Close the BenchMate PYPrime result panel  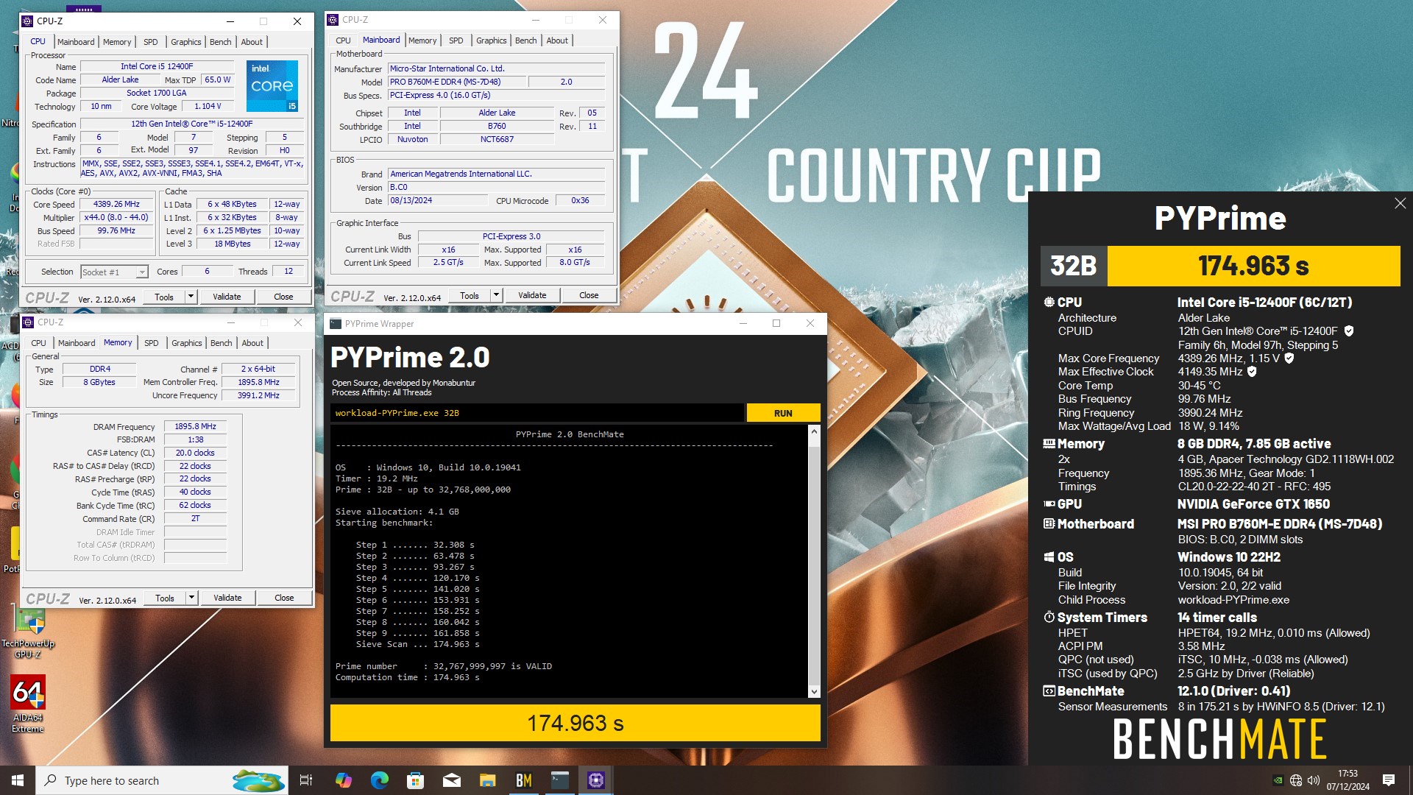tap(1400, 203)
